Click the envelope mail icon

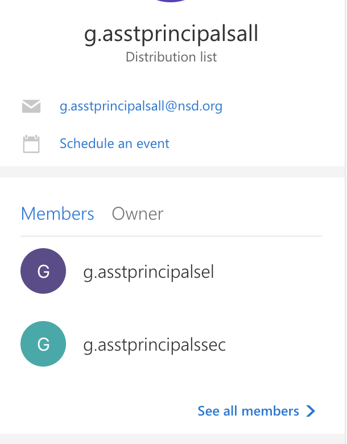31,106
